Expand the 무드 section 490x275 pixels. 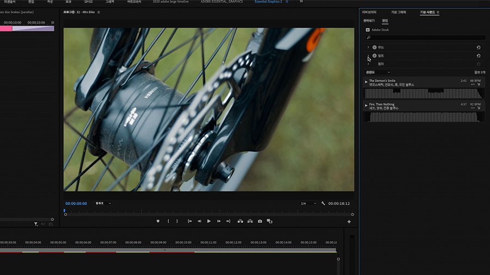pos(368,47)
